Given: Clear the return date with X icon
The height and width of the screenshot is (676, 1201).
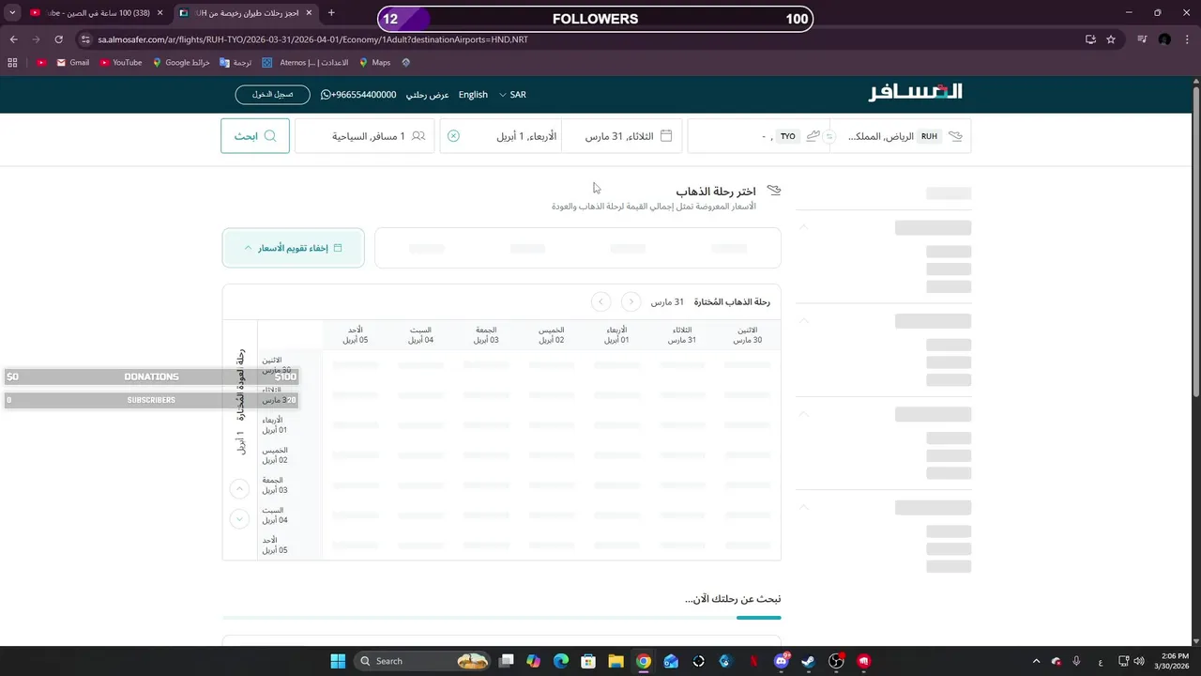Looking at the screenshot, I should point(453,136).
